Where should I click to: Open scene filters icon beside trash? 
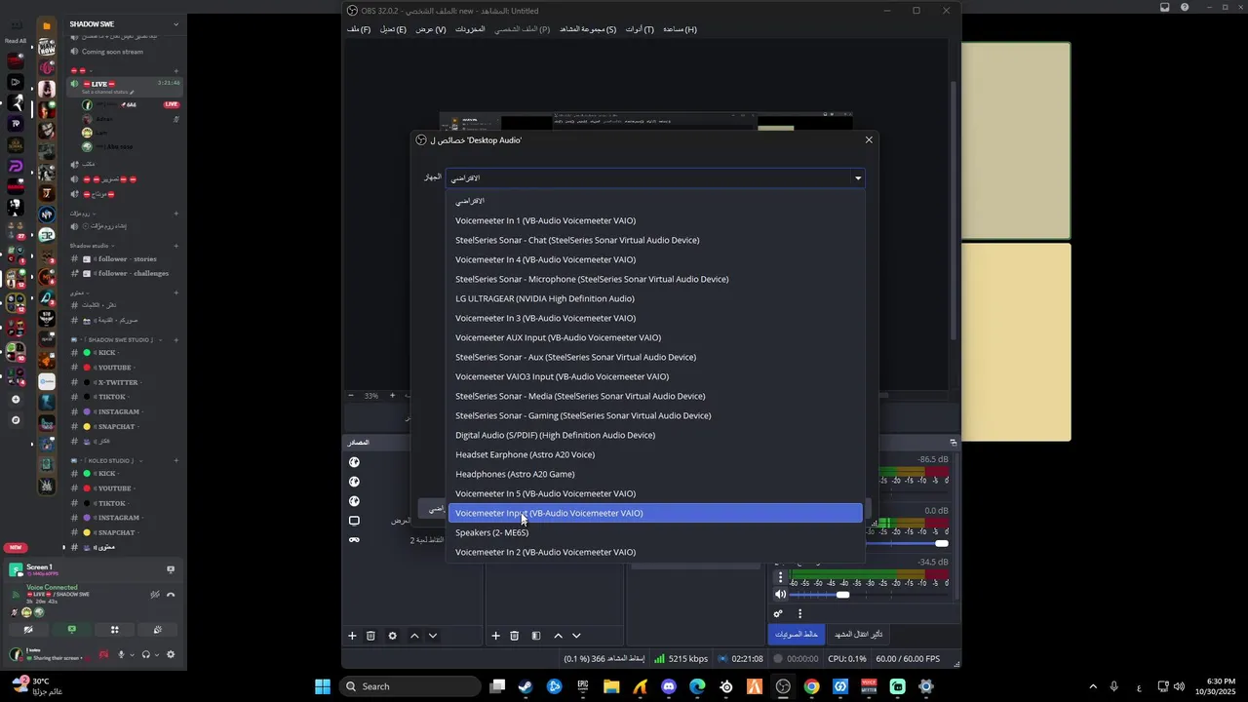coord(535,636)
